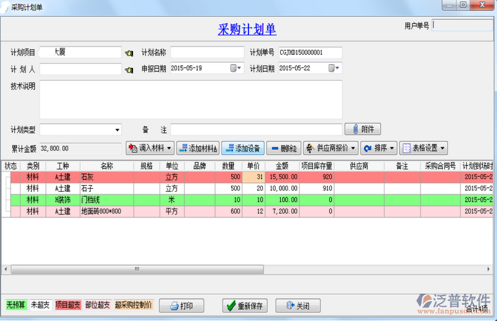Open the 表格设置 dropdown menu
Screen dimensions: 497x321
424,148
